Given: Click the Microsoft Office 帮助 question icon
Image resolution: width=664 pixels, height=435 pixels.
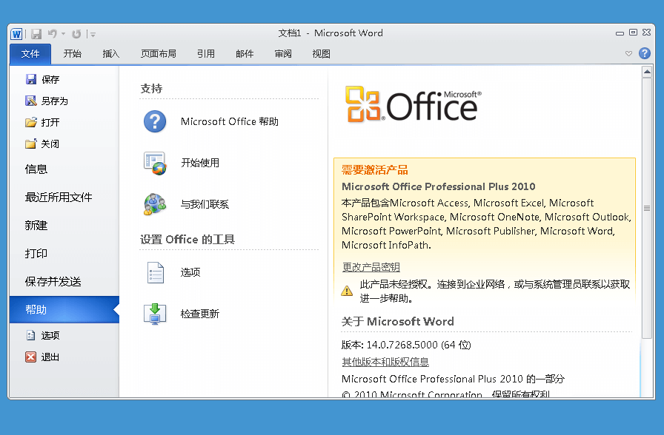Looking at the screenshot, I should pos(155,122).
